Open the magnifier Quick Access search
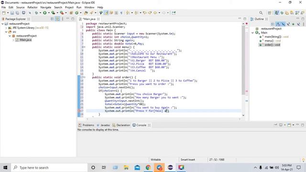The width and height of the screenshot is (306, 172). pyautogui.click(x=261, y=13)
